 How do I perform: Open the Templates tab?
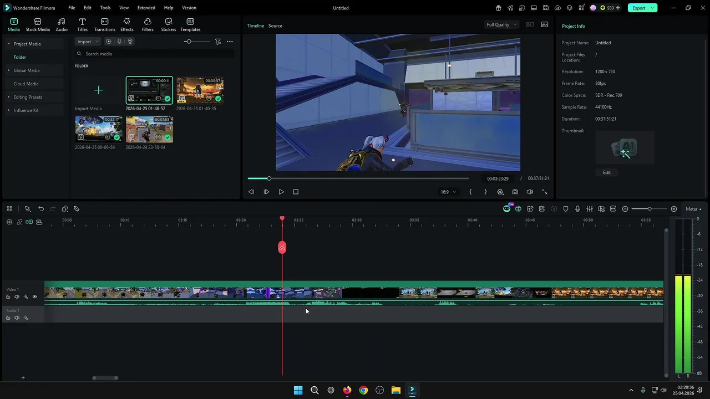[x=190, y=24]
